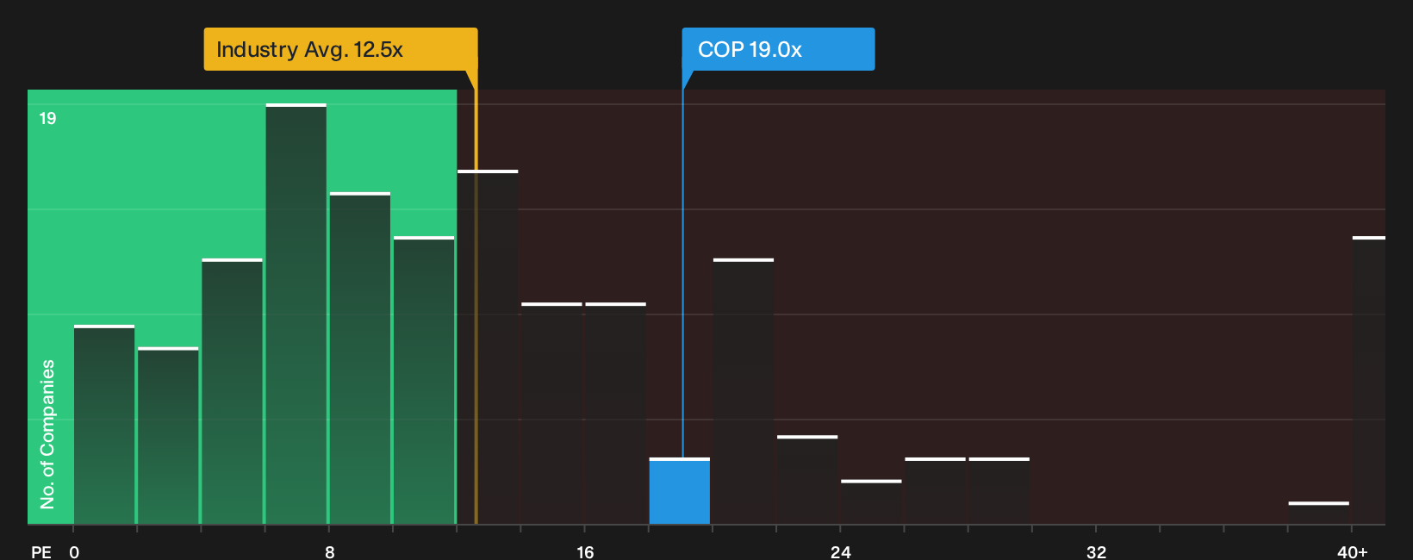Click the bar for PE 10 to 12
The image size is (1413, 560).
(x=424, y=380)
